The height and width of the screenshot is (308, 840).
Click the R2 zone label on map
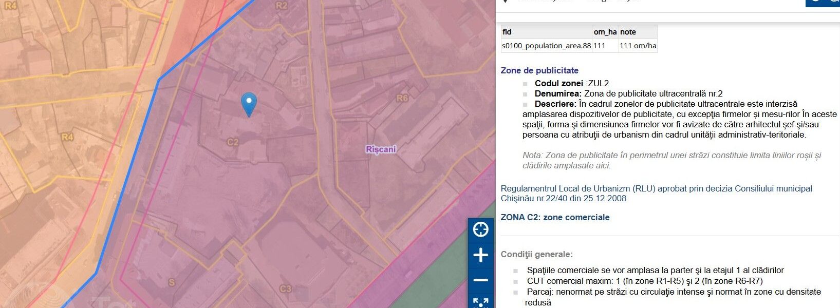pos(282,6)
